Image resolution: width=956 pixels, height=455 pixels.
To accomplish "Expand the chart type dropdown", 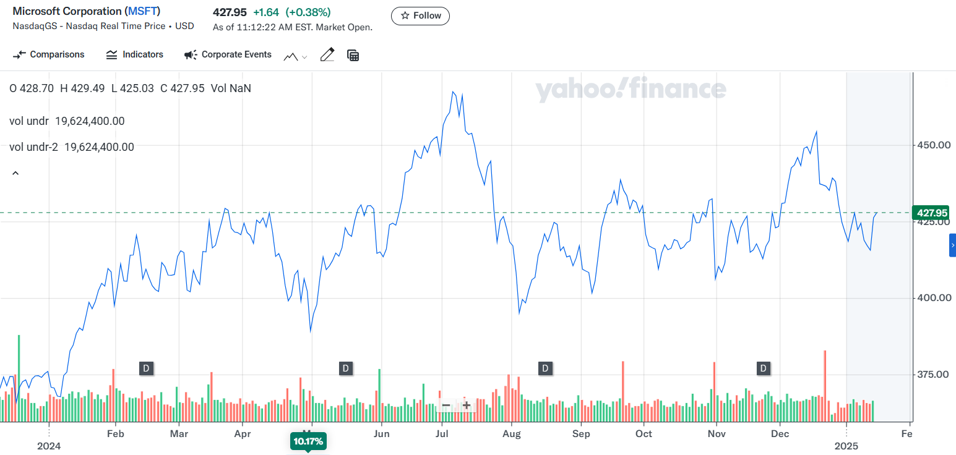I will (x=296, y=56).
